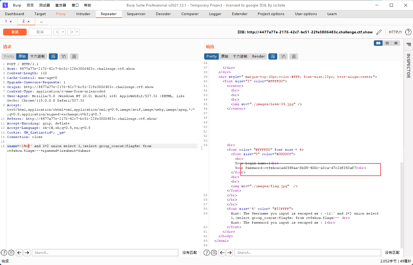Go to next request search match
Image resolution: width=413 pixels, height=265 pixels.
click(27, 253)
